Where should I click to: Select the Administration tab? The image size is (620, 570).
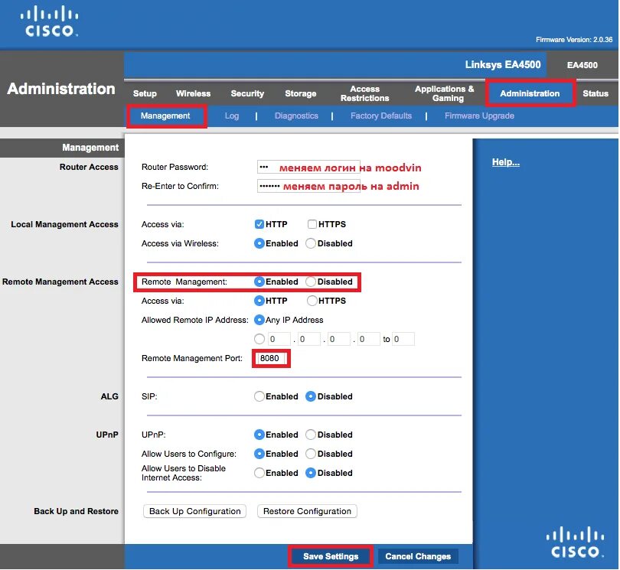click(530, 93)
